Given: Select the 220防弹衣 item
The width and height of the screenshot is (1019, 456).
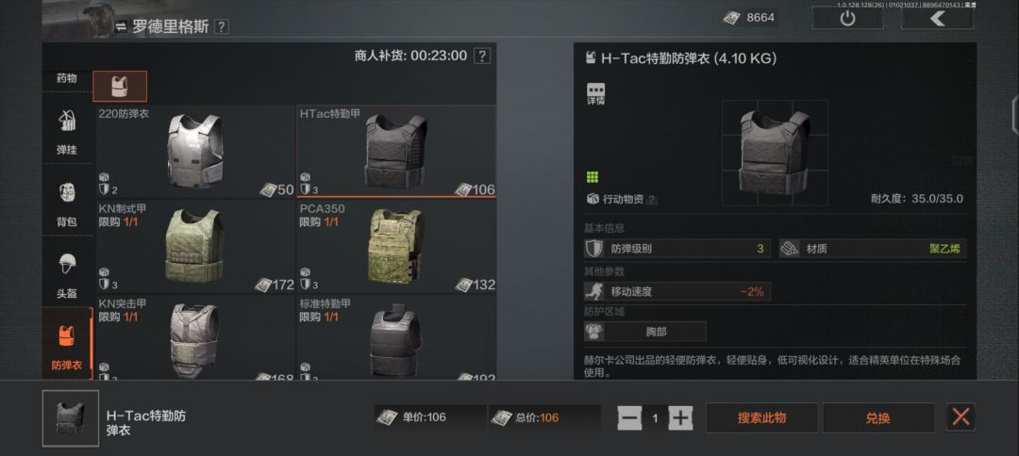Looking at the screenshot, I should (195, 151).
